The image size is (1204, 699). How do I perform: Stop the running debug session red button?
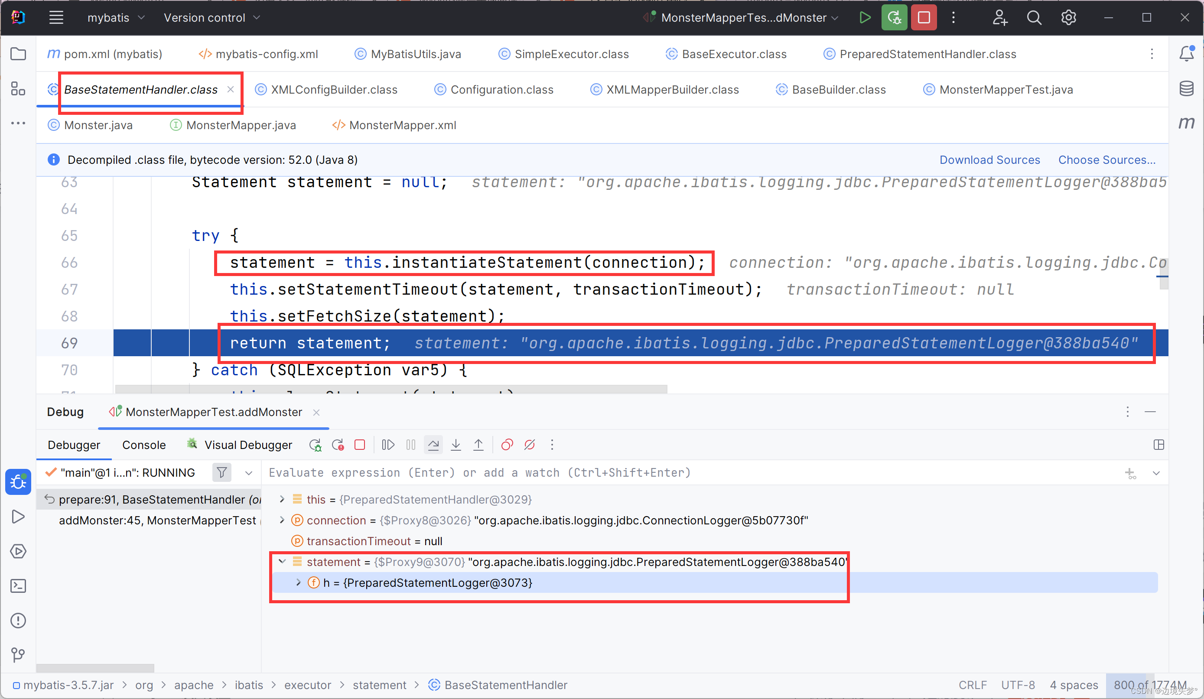click(924, 18)
